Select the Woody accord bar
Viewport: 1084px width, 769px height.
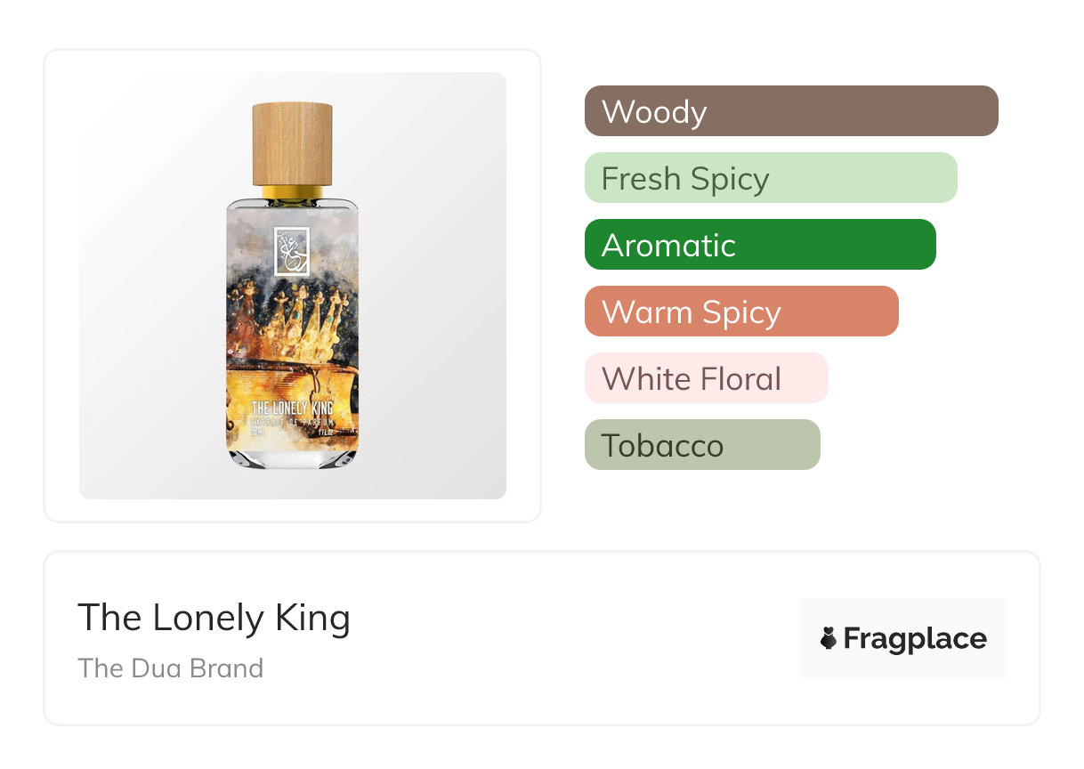790,111
